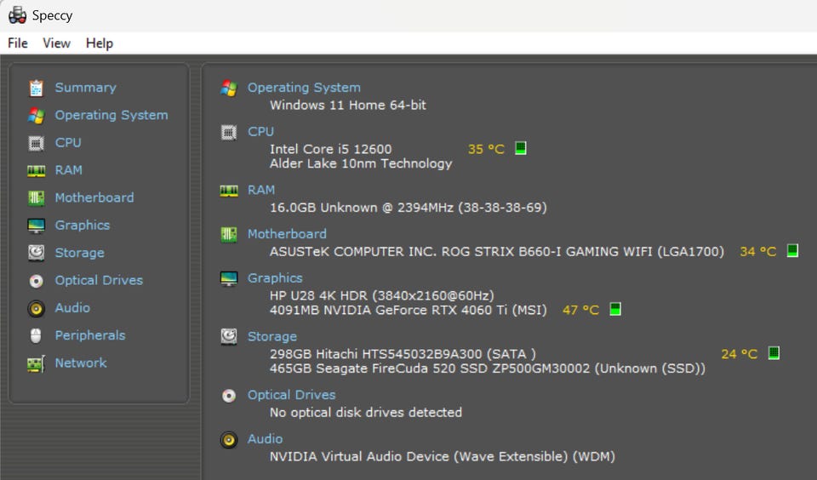
Task: Click the NVIDIA Virtual Audio Device line
Action: point(442,456)
